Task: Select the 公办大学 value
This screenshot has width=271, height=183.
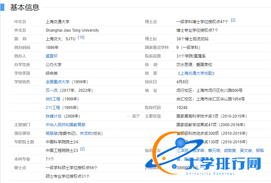Action: tap(54, 65)
